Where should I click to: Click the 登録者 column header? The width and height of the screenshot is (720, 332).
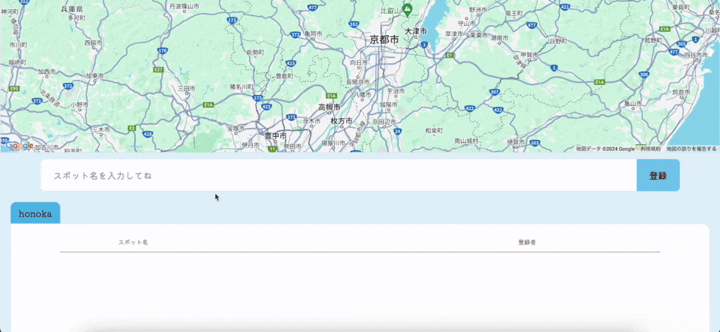click(527, 242)
